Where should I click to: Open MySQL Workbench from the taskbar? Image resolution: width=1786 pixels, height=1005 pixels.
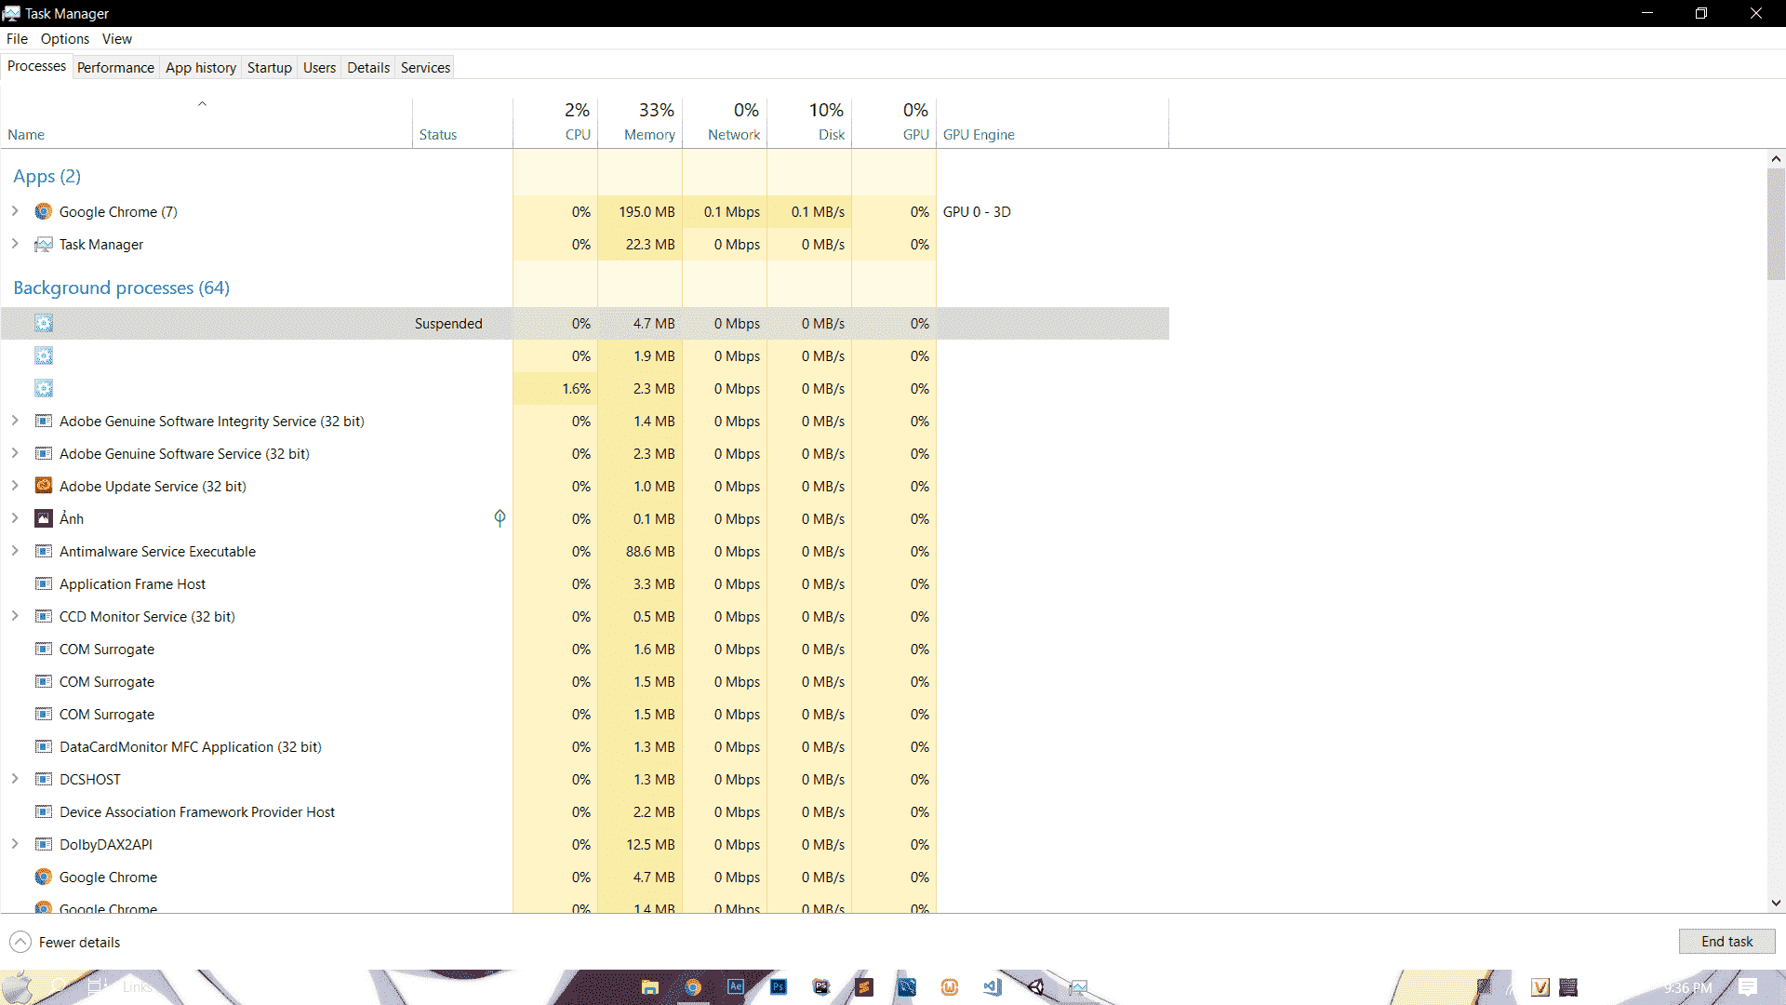coord(907,987)
